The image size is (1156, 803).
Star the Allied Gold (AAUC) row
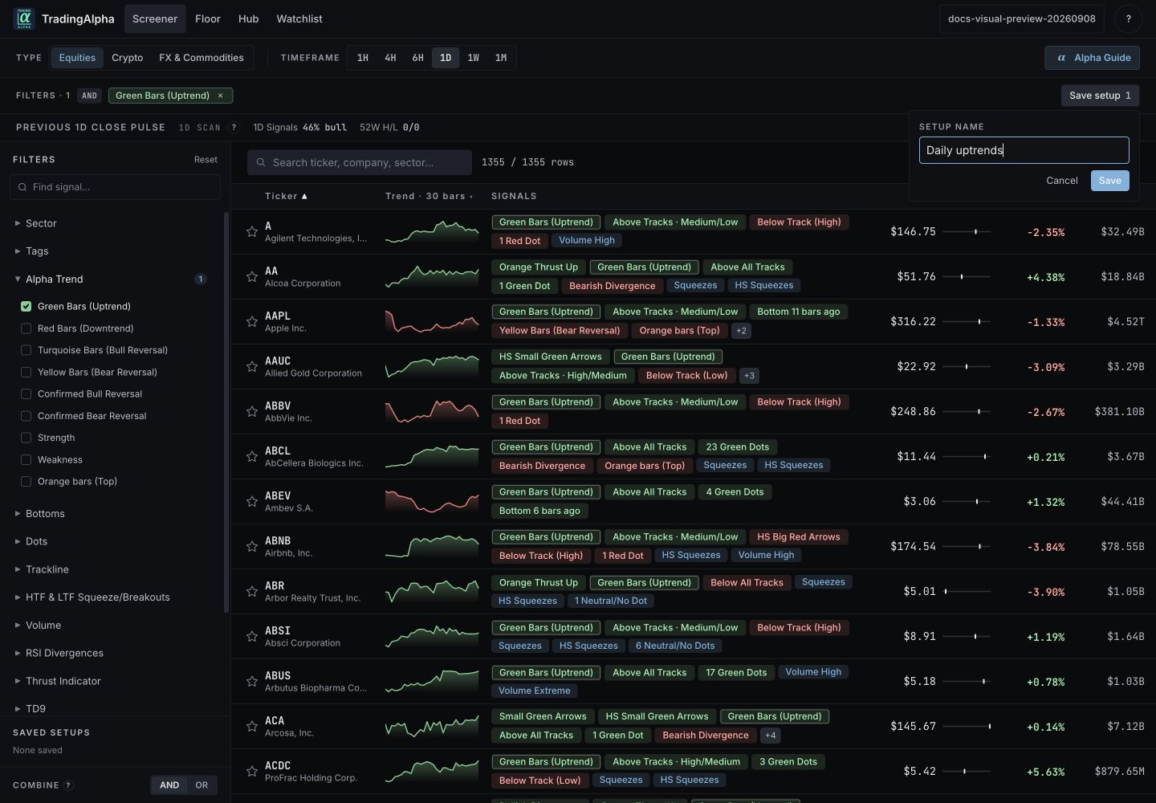pos(252,366)
